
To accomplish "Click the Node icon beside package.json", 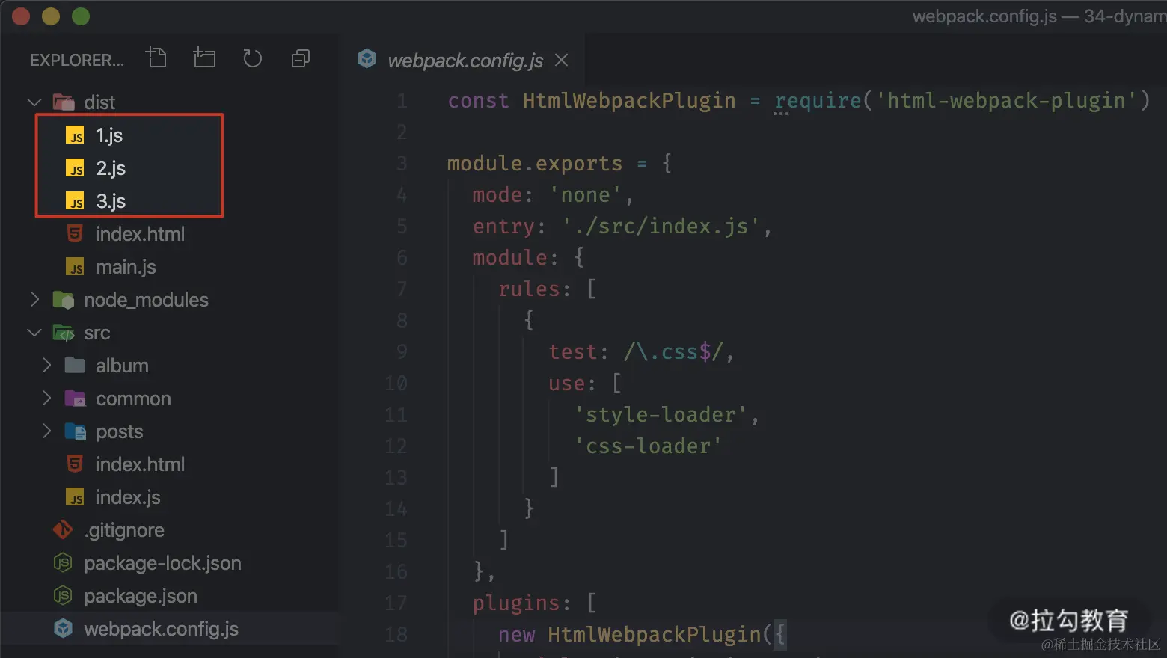I will click(x=63, y=595).
